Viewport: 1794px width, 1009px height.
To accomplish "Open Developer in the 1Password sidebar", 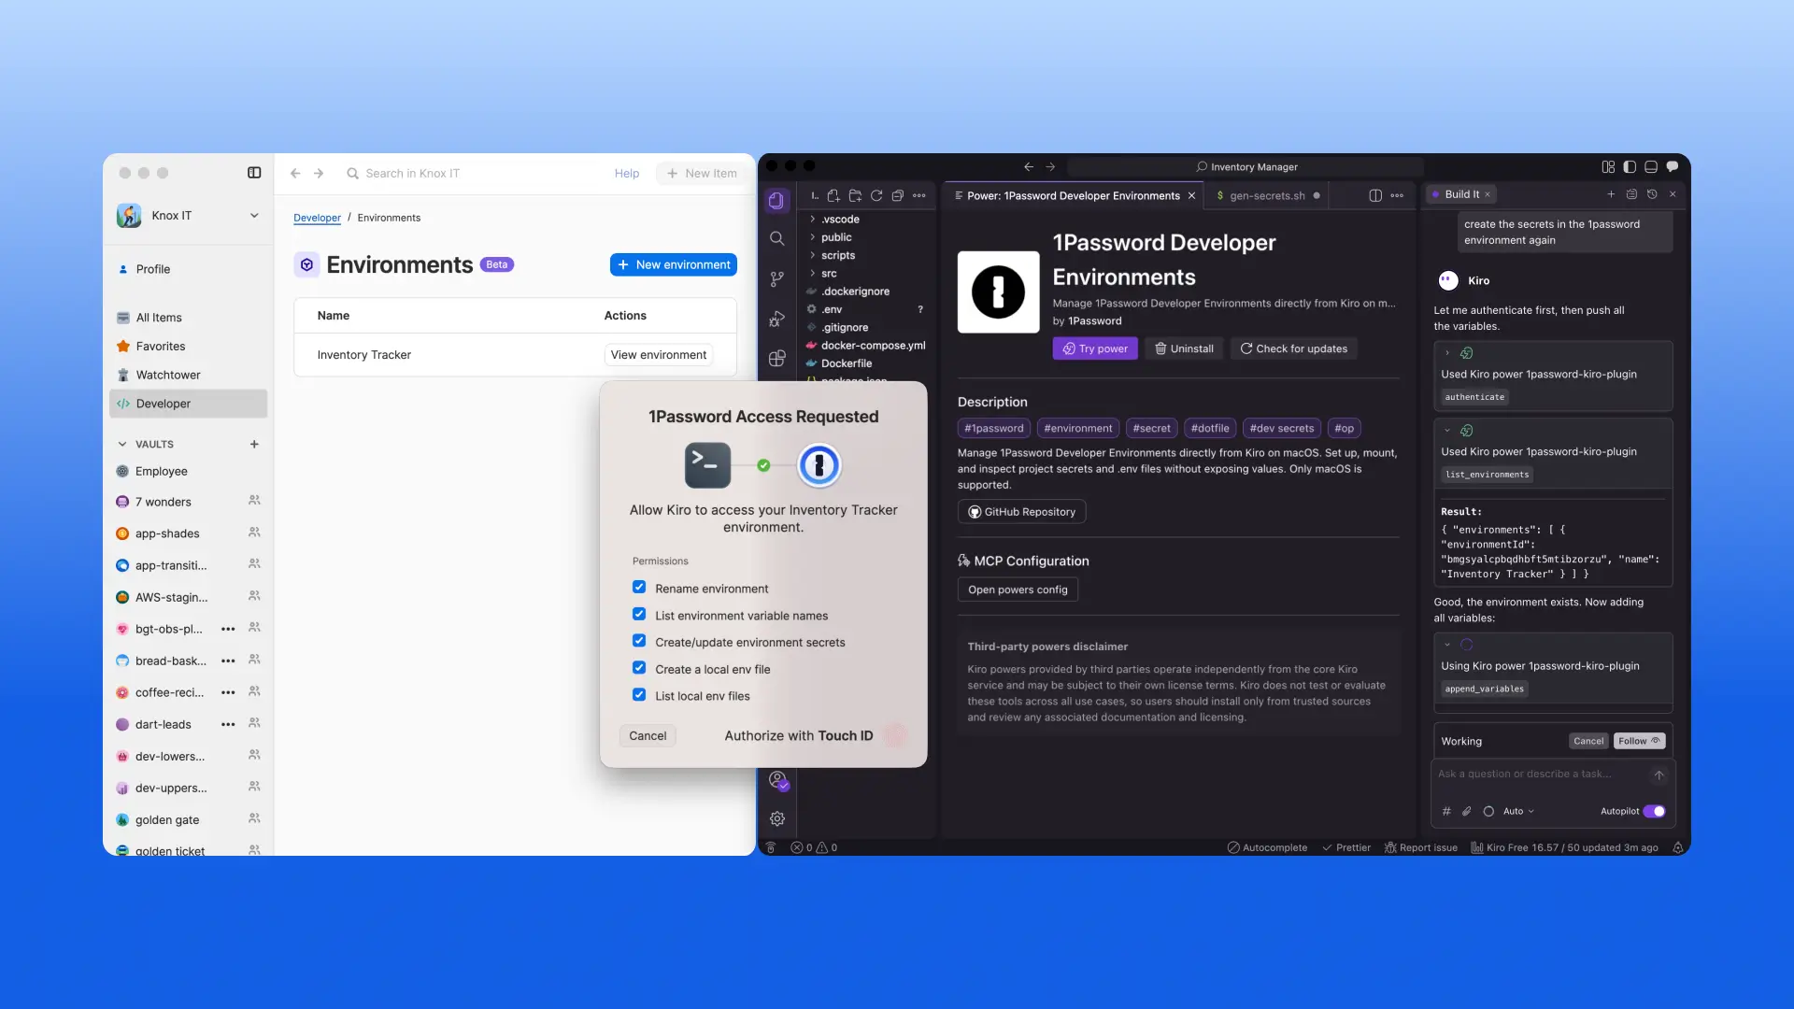I will pos(189,404).
